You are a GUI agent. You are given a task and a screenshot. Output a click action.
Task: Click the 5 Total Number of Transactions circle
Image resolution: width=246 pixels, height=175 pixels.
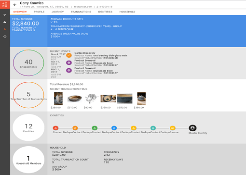[28, 95]
